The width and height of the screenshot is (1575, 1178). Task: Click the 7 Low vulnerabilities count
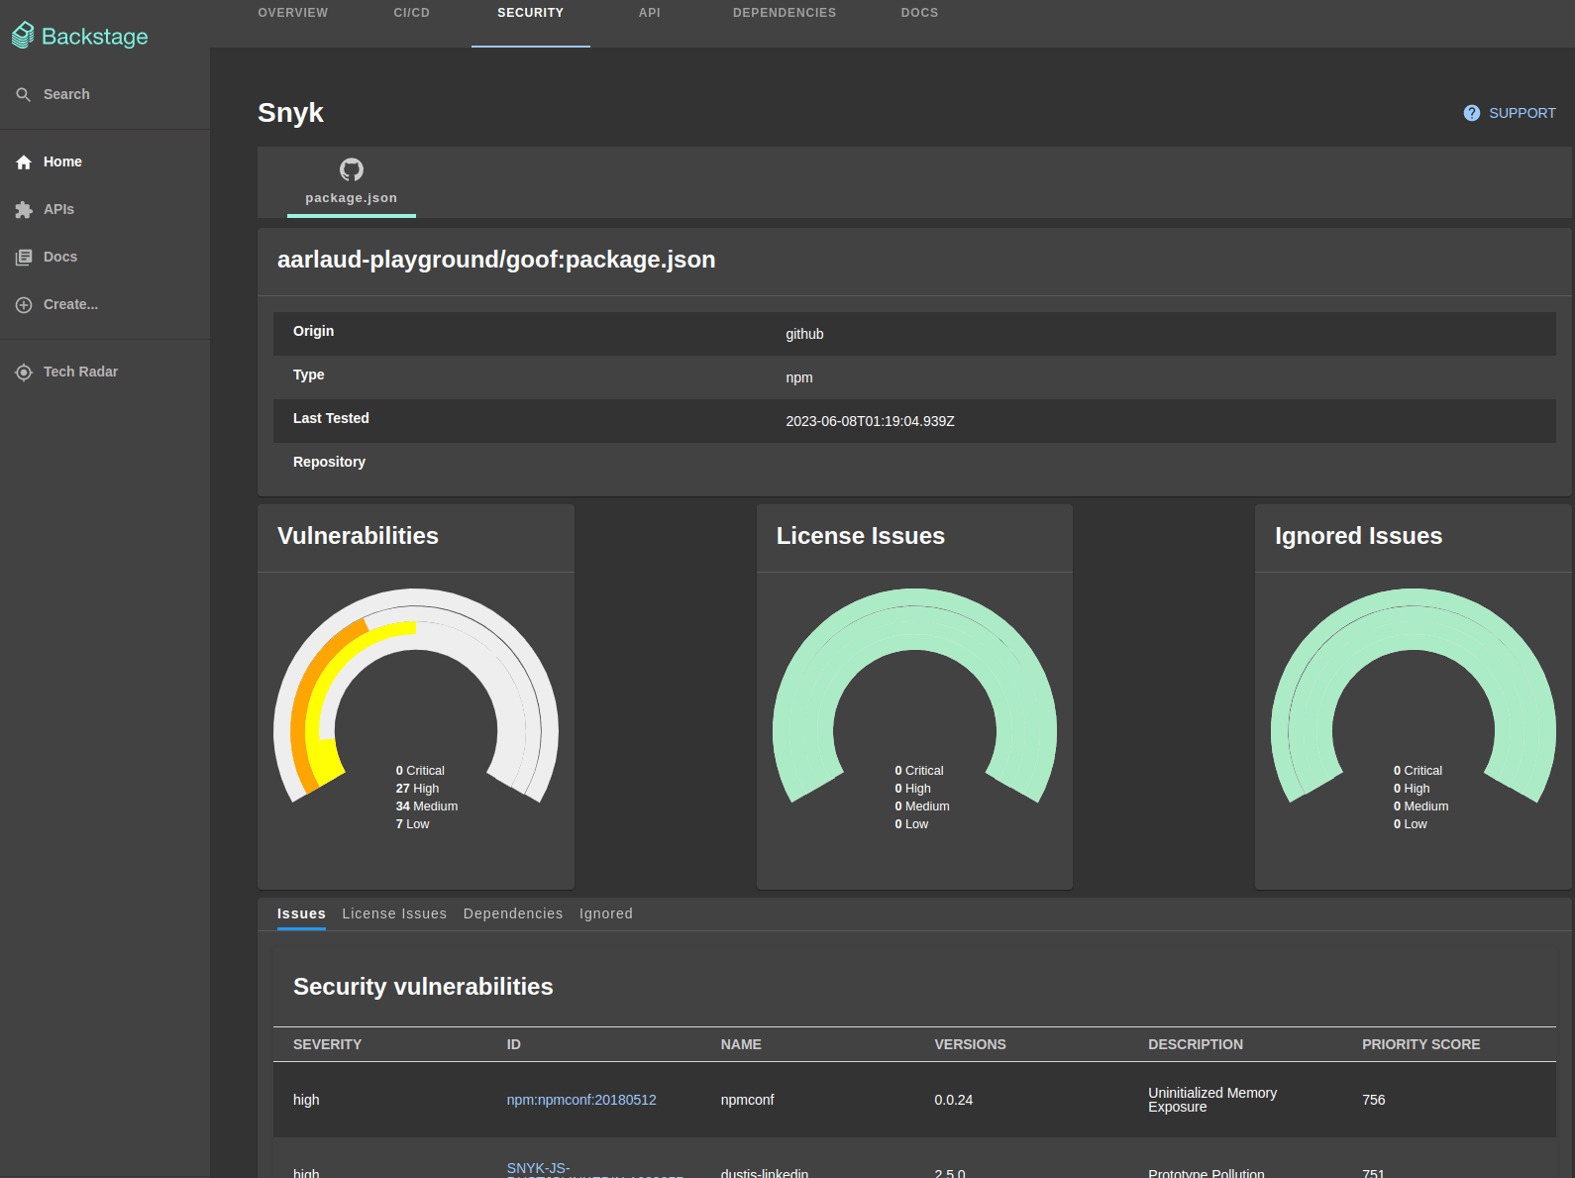[x=412, y=824]
